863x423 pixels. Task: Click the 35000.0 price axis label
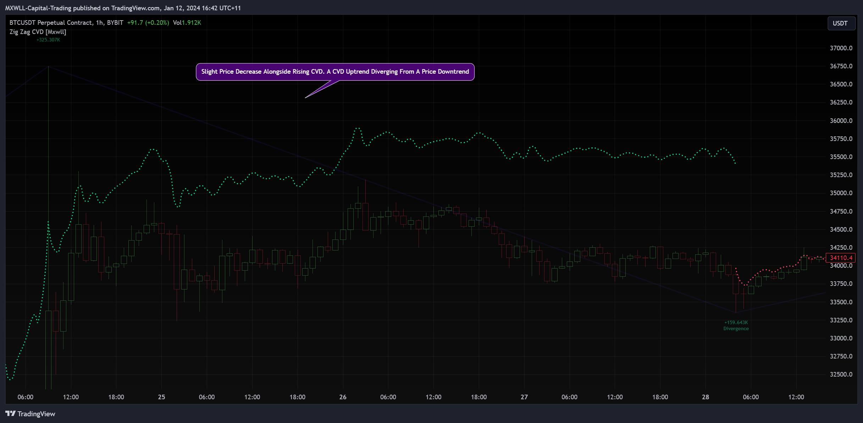841,193
